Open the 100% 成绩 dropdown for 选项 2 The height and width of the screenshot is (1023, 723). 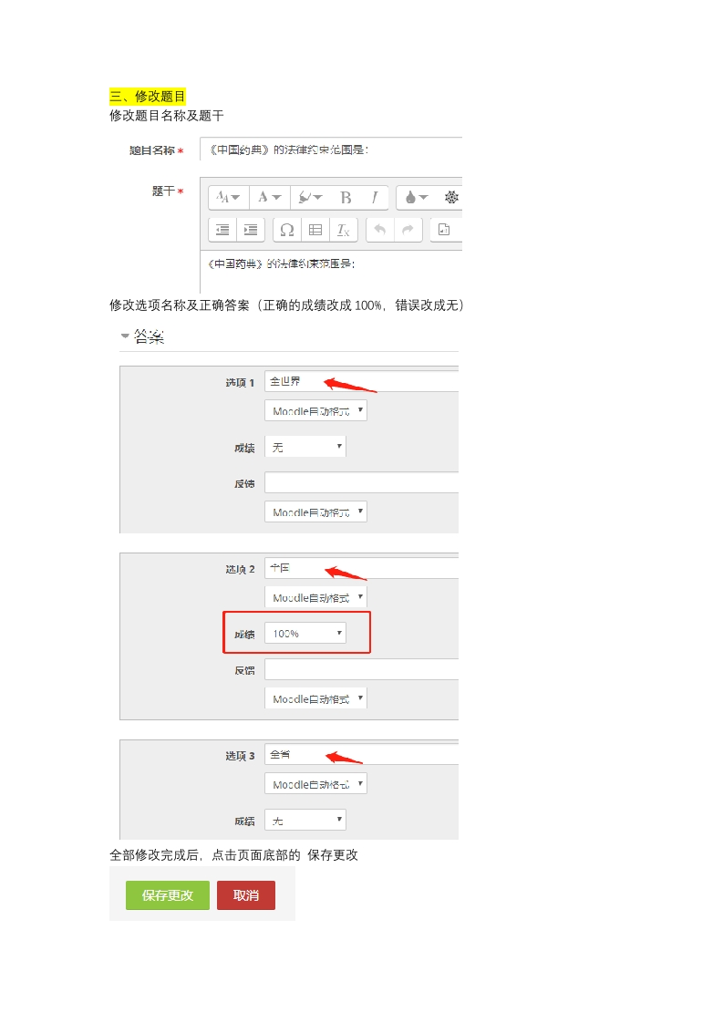[305, 633]
